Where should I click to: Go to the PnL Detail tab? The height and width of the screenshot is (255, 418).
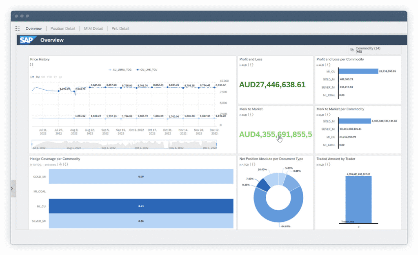tap(120, 29)
